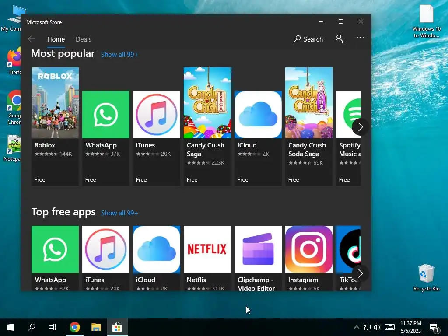Open WhatsApp in Most popular row
Viewport: 448px width, 336px height.
click(106, 138)
